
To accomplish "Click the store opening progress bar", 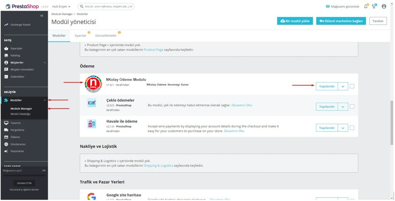I will 24,174.
